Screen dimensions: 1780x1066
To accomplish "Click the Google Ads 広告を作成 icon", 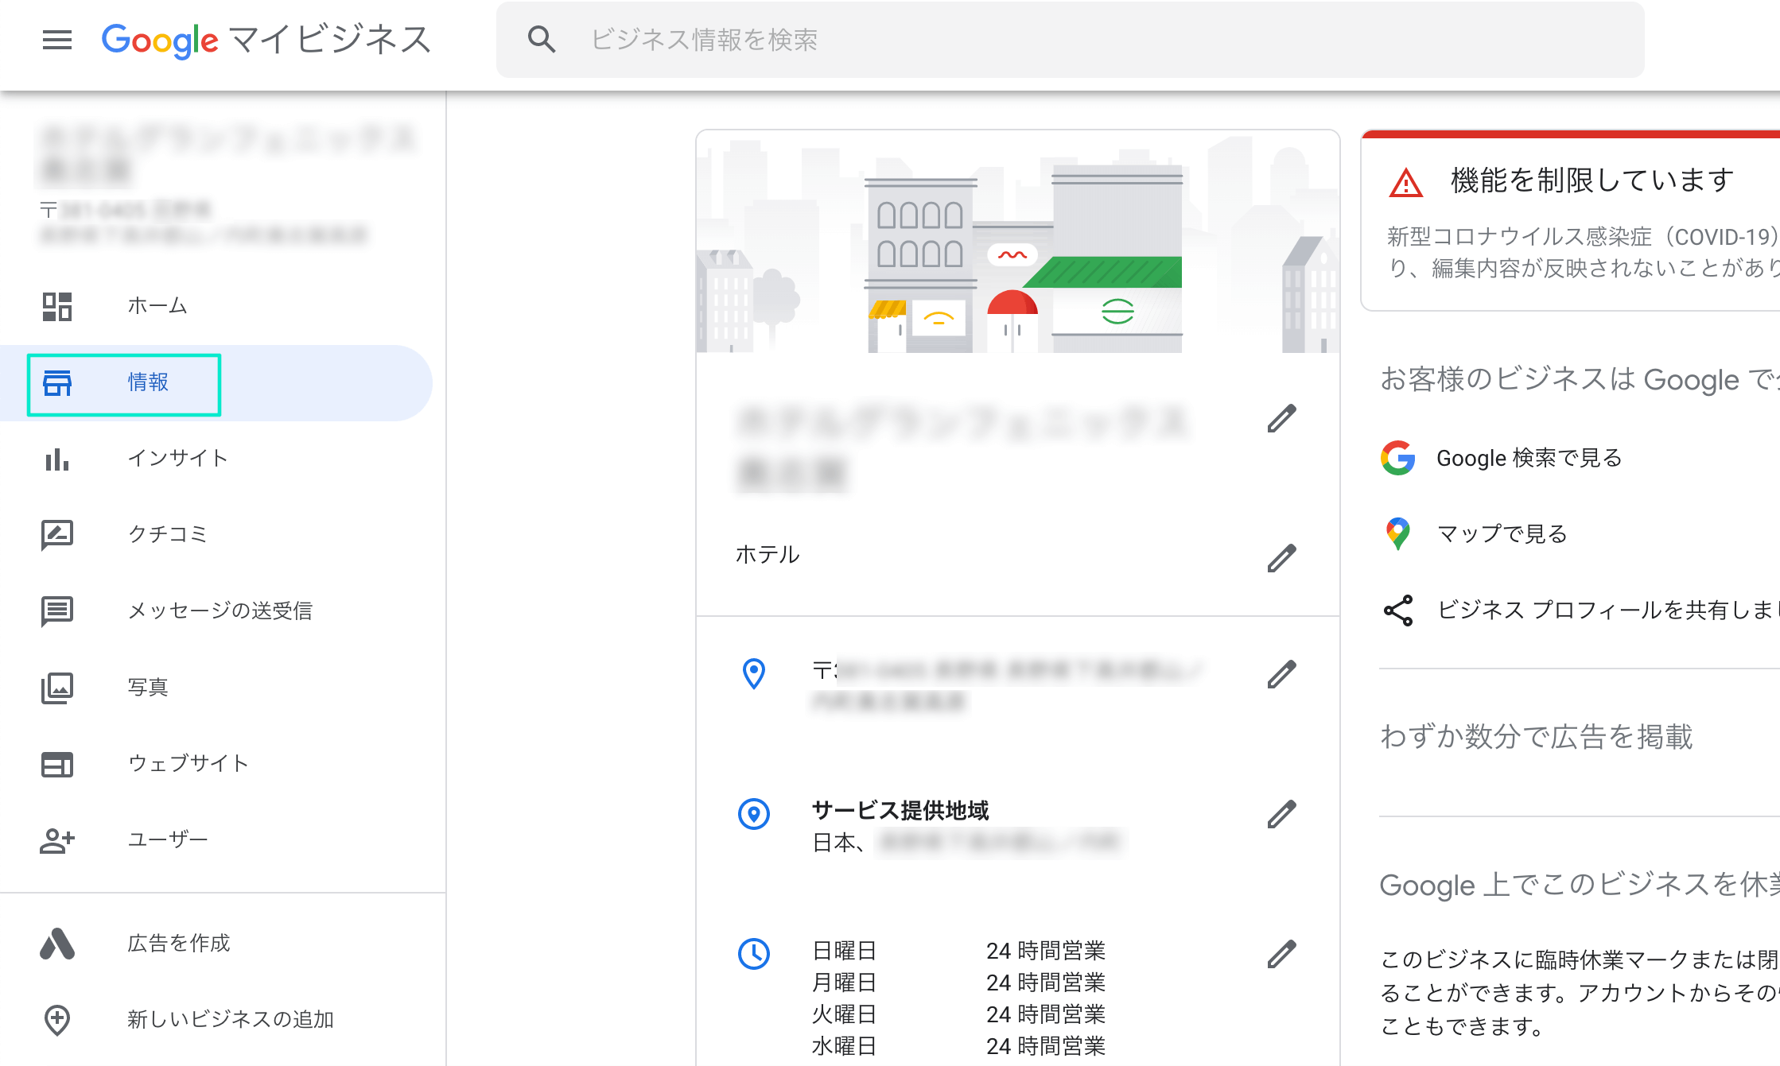I will pos(57,944).
